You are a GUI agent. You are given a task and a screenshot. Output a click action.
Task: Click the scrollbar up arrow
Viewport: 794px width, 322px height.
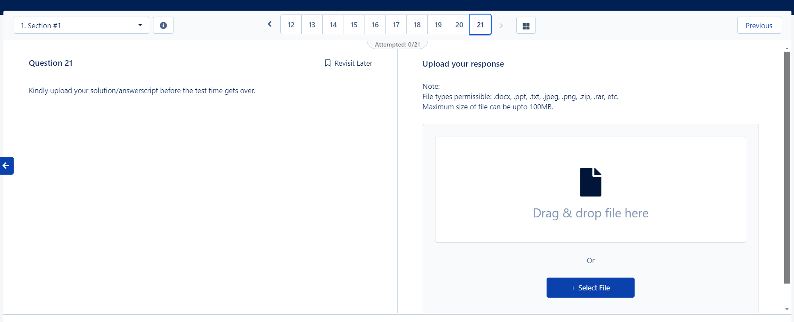[787, 48]
